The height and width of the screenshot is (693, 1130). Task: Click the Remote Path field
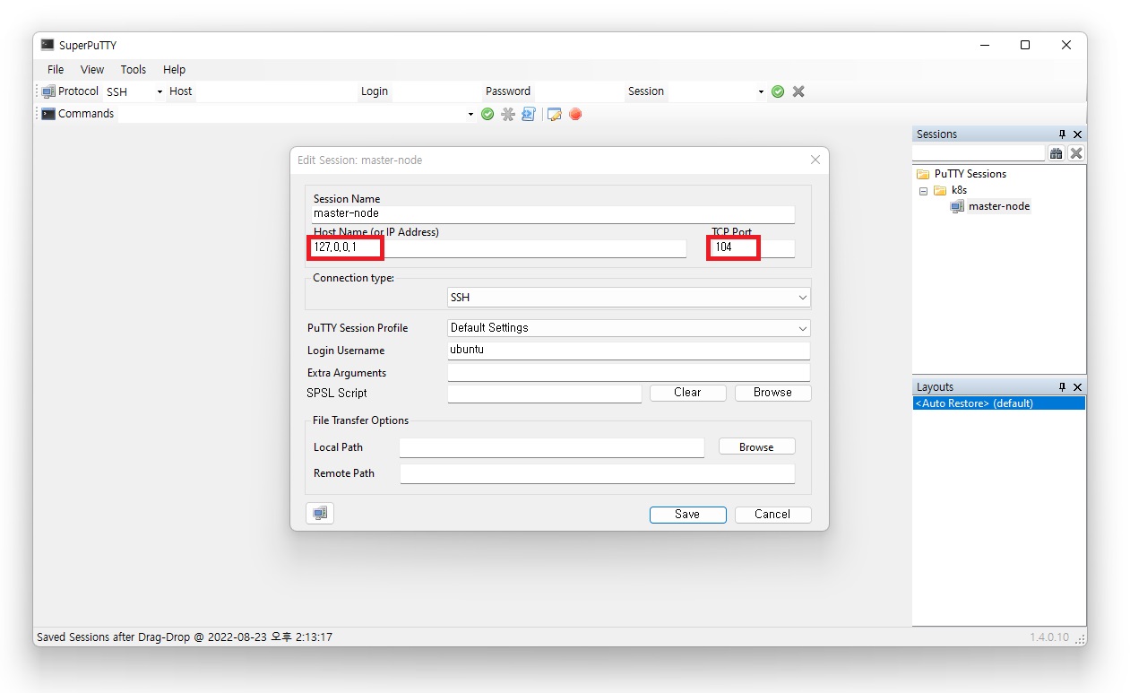pyautogui.click(x=598, y=473)
